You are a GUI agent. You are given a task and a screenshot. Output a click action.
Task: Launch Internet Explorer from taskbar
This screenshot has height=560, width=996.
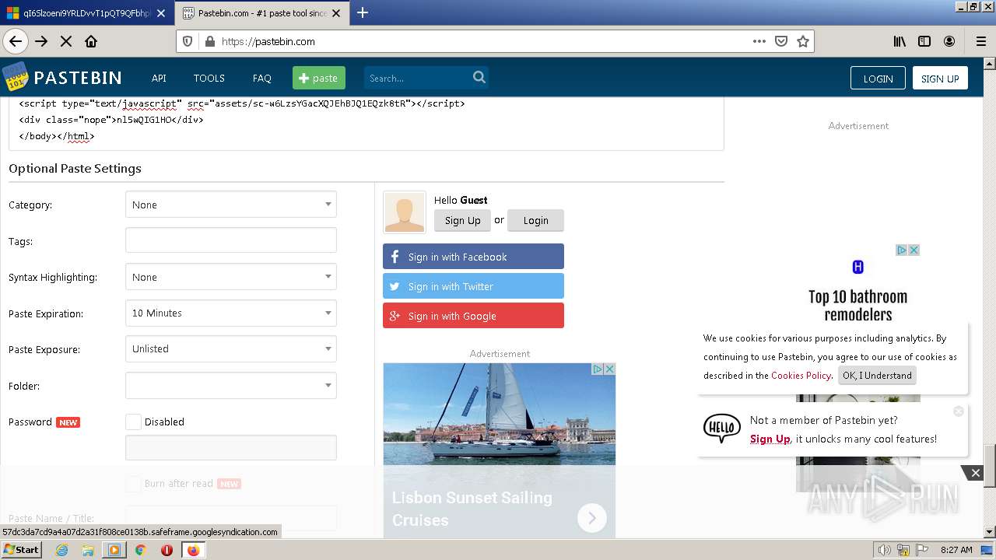[62, 550]
